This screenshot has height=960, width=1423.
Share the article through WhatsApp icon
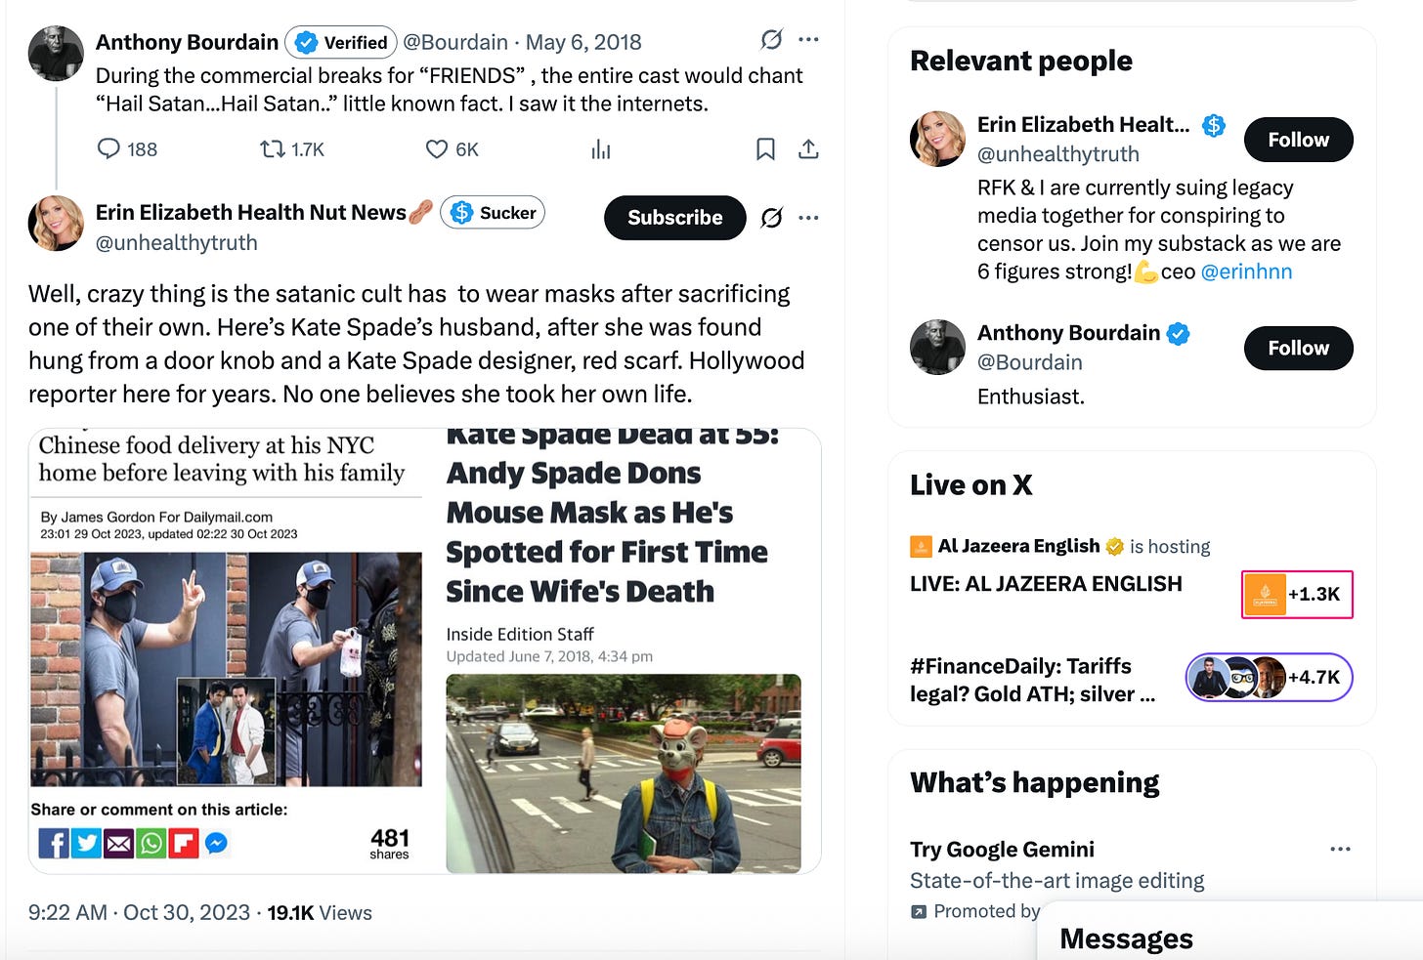(x=151, y=843)
